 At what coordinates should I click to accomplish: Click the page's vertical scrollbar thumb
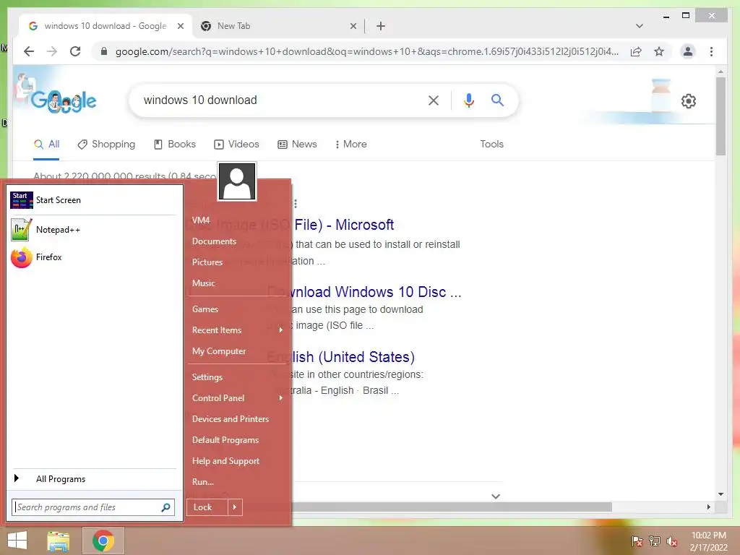(x=720, y=116)
